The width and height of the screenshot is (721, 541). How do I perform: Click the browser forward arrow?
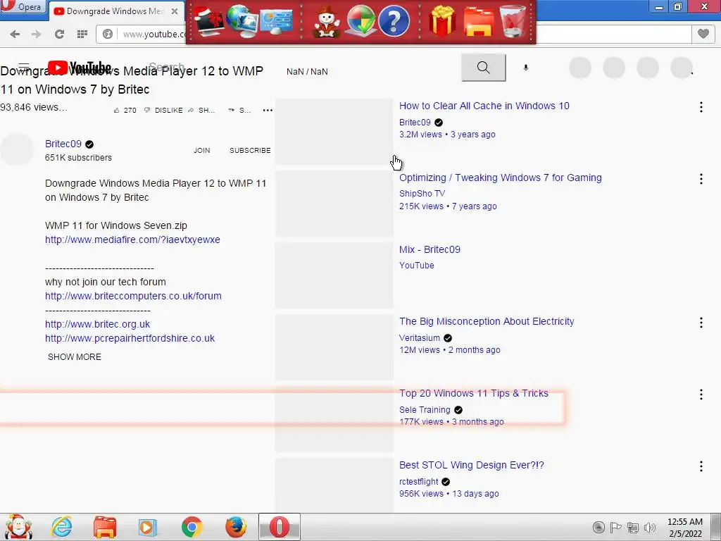[x=37, y=34]
